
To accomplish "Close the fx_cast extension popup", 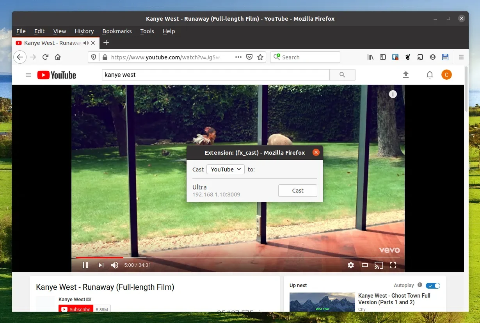I will 316,152.
